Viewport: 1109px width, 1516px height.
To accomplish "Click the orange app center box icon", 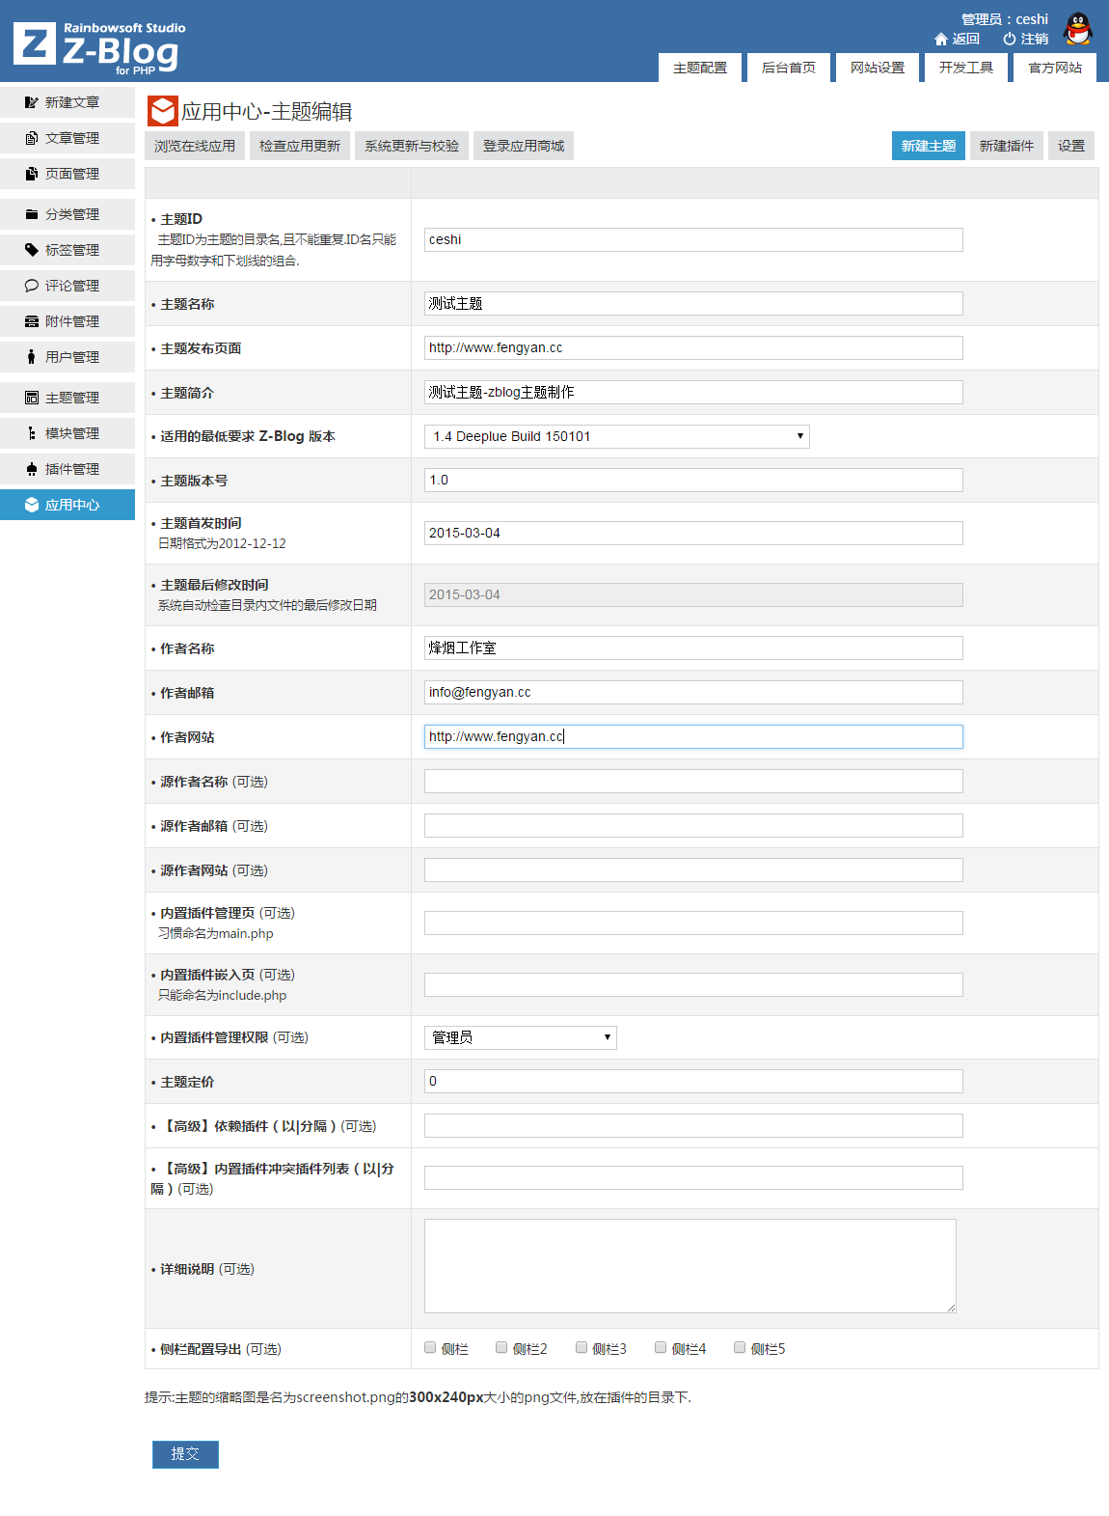I will click(163, 111).
